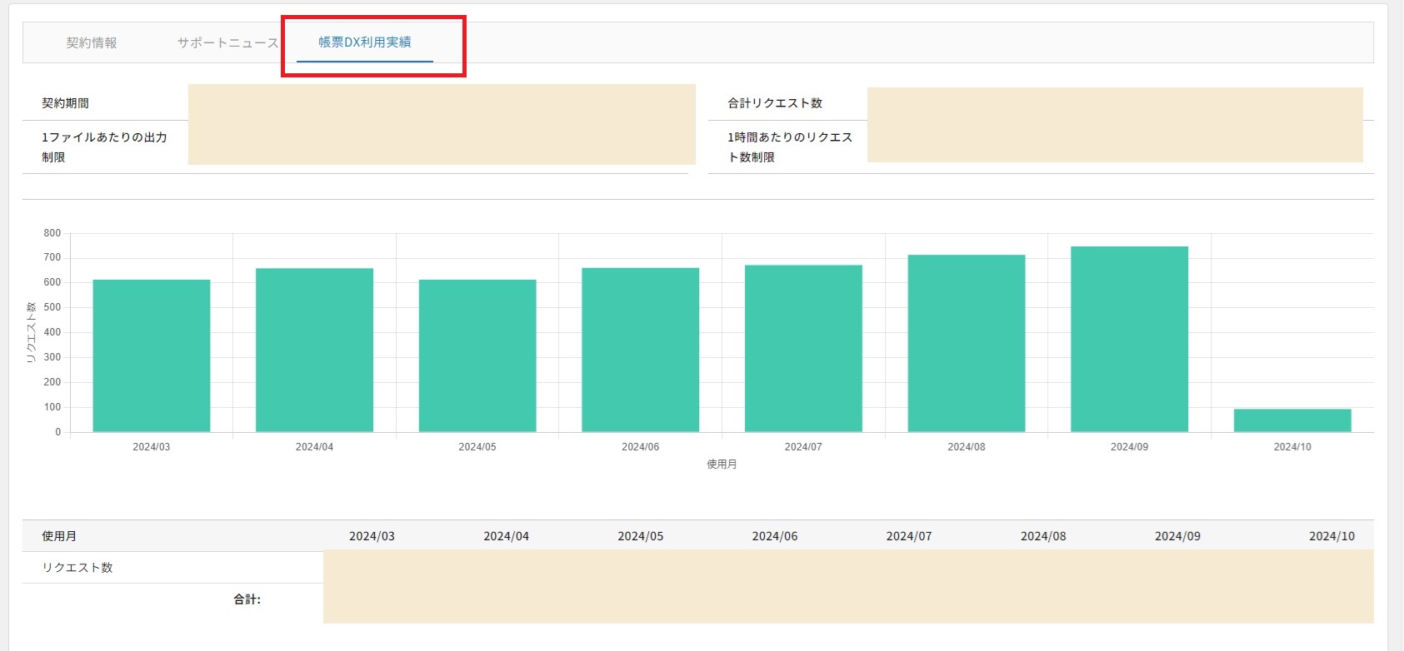
Task: Click the 契約期間 label
Action: pyautogui.click(x=66, y=103)
